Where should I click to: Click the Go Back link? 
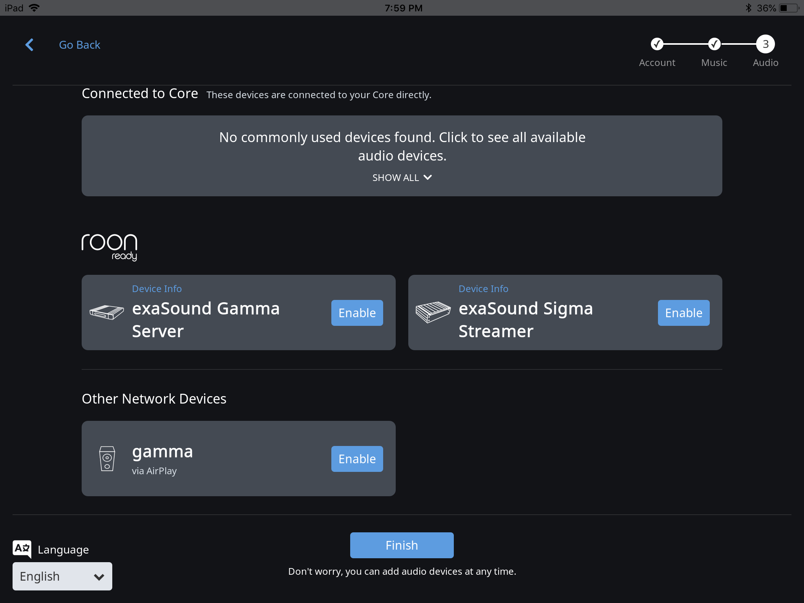coord(80,45)
